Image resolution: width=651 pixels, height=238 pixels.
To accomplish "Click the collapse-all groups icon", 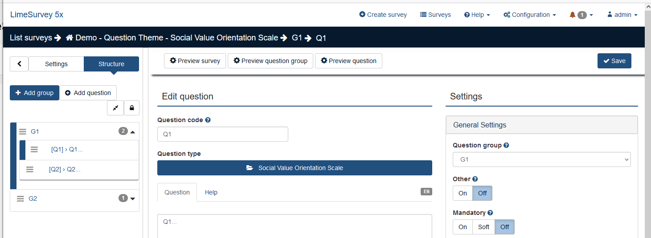I will pos(115,108).
